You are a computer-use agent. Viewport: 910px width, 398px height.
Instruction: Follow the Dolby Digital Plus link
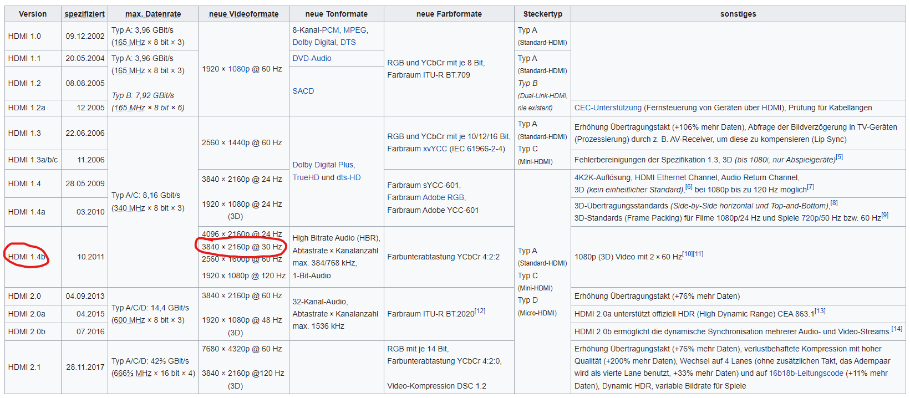click(323, 165)
